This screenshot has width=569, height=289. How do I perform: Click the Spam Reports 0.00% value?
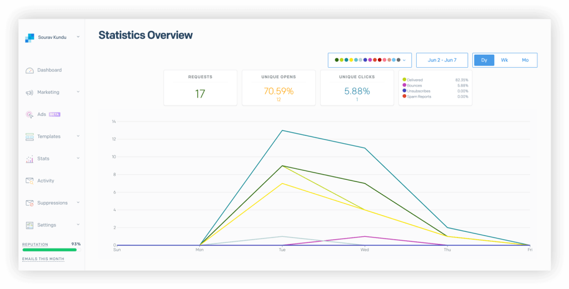tap(463, 97)
